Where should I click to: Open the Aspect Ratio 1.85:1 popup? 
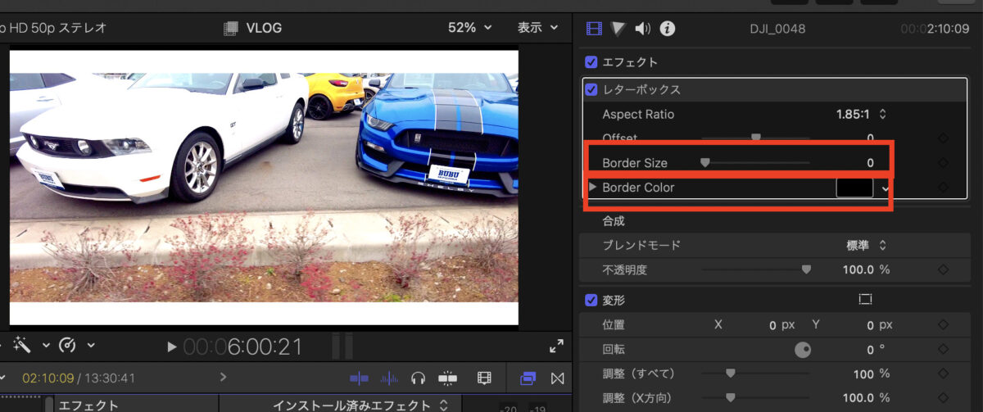pos(862,115)
